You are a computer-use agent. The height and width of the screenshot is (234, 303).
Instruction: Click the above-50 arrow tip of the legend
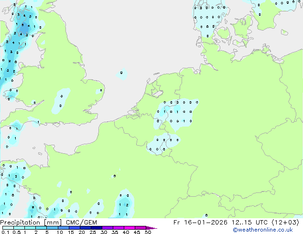(151, 228)
